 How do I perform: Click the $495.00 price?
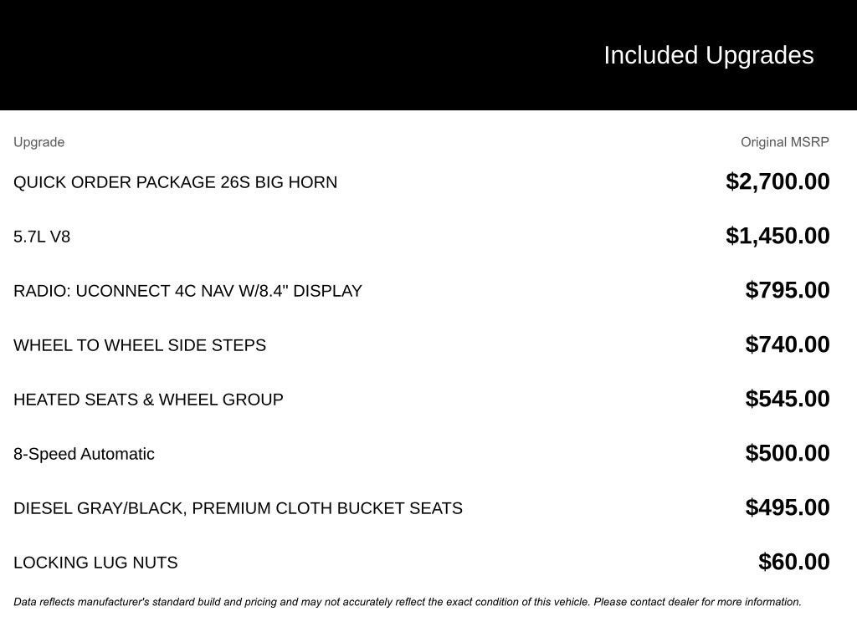[x=788, y=507]
